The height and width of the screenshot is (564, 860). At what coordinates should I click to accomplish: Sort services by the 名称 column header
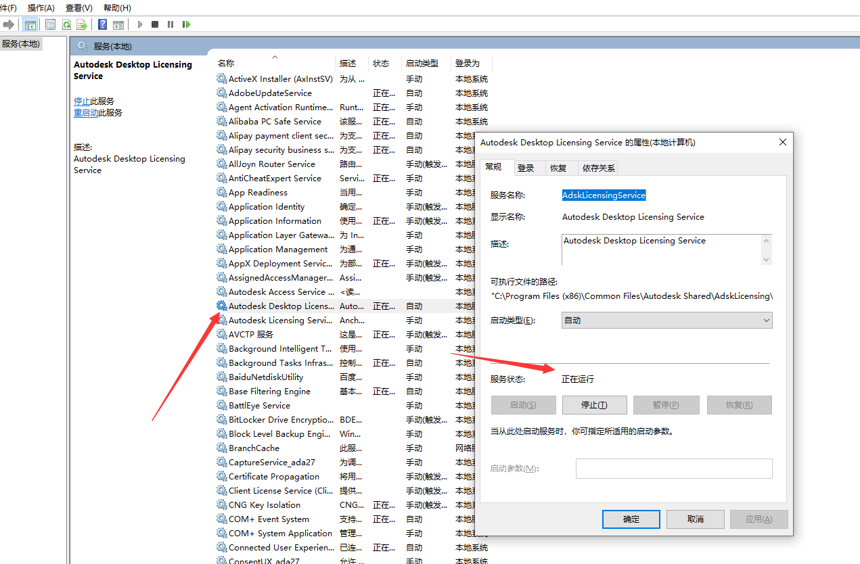point(226,63)
